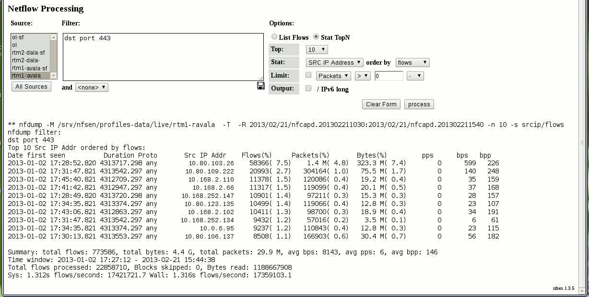Image resolution: width=589 pixels, height=297 pixels.
Task: Open the Top 10 count dropdown
Action: tap(317, 49)
